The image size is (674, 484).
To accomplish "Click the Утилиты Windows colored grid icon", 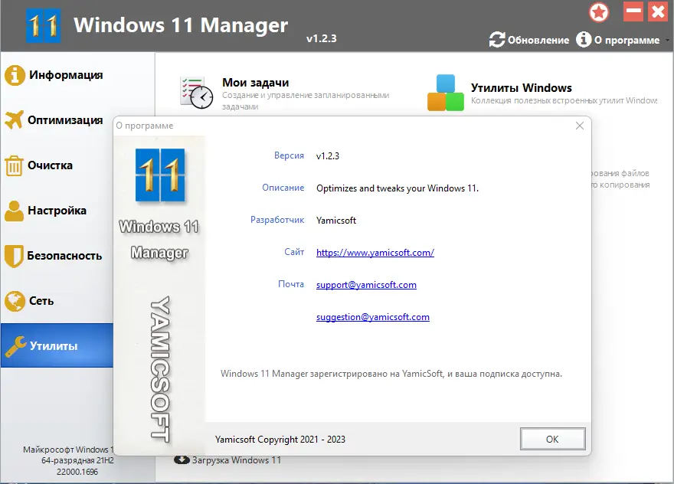I will [447, 91].
